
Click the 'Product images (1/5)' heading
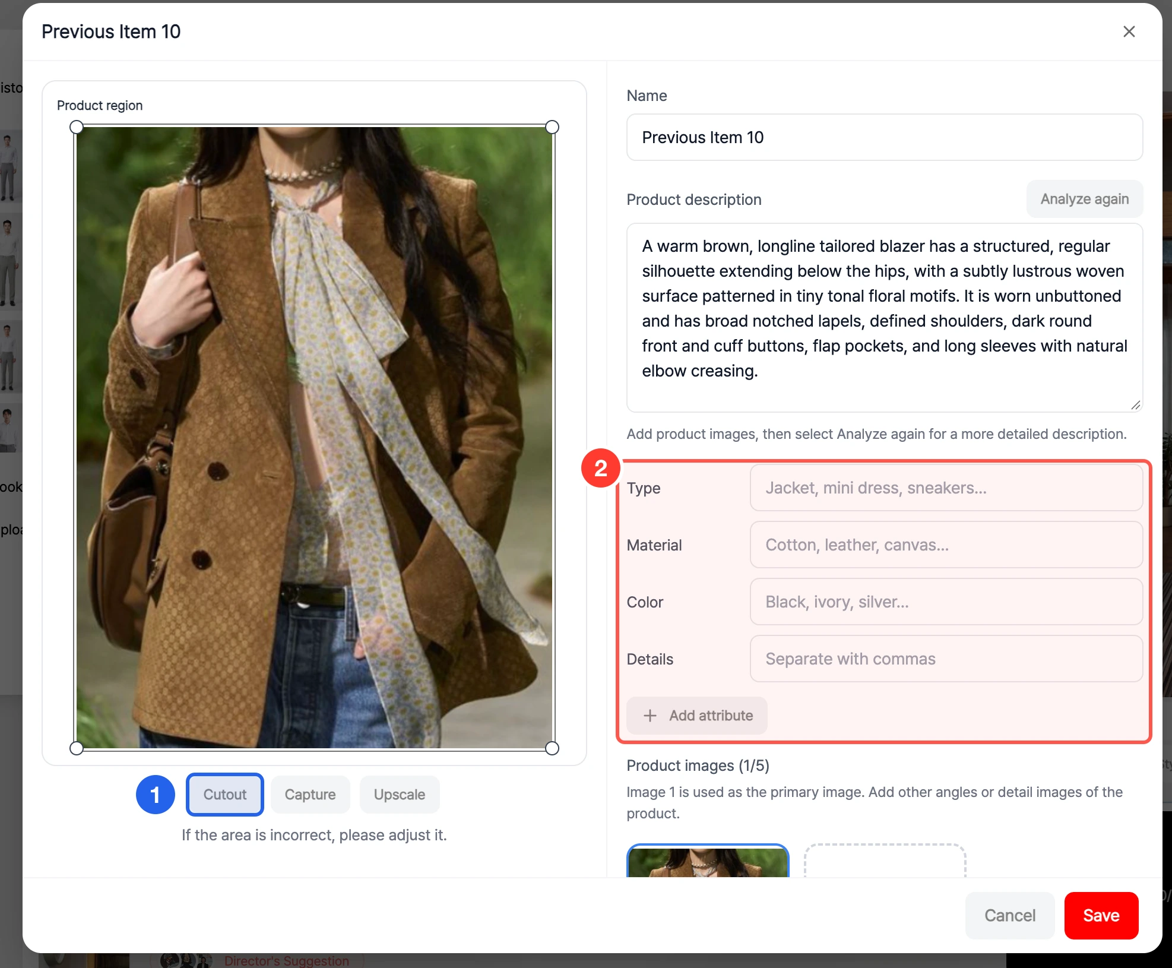tap(698, 765)
